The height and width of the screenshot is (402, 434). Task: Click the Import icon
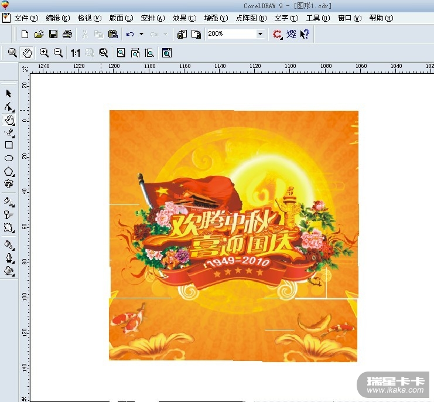[182, 34]
